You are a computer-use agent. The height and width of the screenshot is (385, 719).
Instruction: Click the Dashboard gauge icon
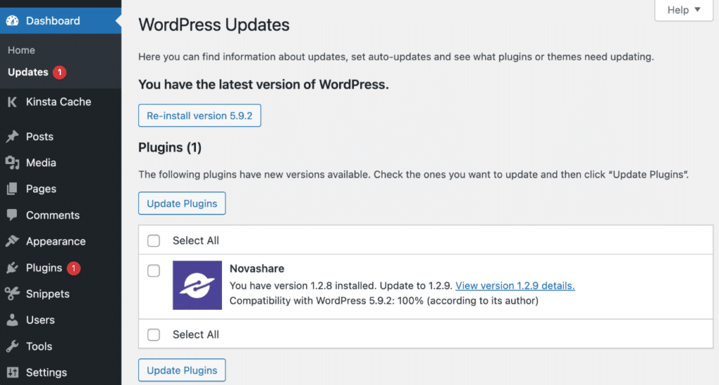pyautogui.click(x=13, y=20)
